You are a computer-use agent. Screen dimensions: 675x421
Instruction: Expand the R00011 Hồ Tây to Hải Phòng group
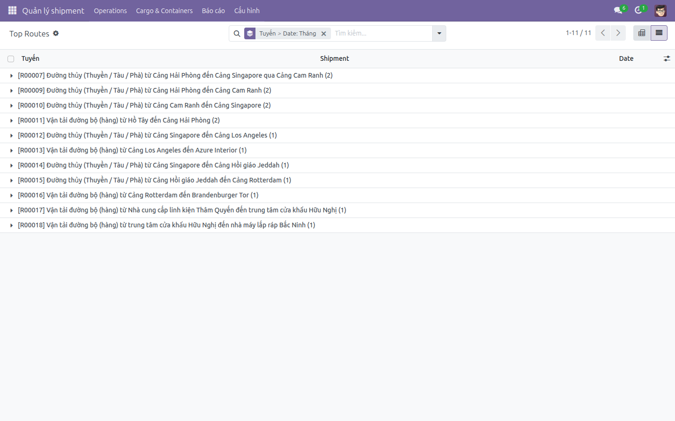click(119, 120)
